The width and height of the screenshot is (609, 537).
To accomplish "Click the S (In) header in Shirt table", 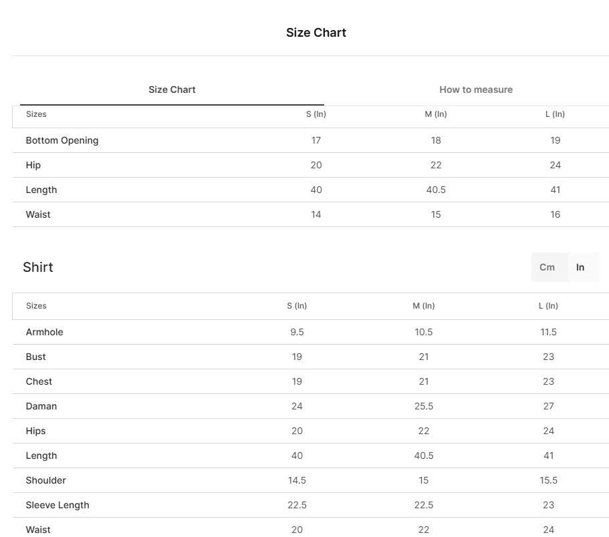I will pos(297,306).
